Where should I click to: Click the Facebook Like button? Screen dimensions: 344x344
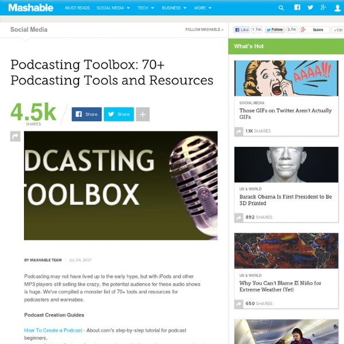tap(241, 30)
